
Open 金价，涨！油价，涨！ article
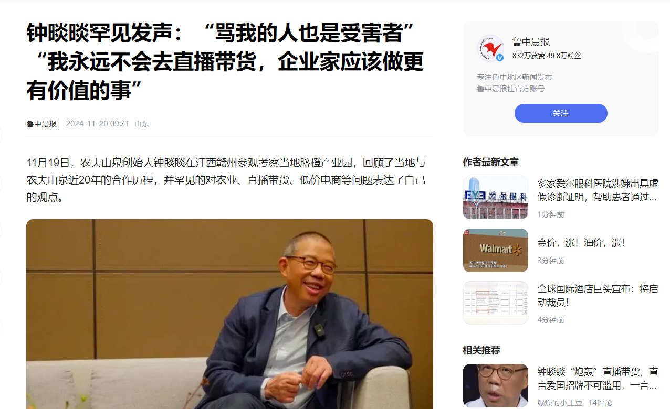(581, 243)
